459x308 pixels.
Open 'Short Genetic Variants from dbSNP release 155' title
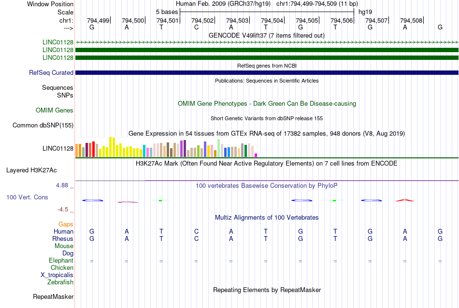tap(267, 118)
